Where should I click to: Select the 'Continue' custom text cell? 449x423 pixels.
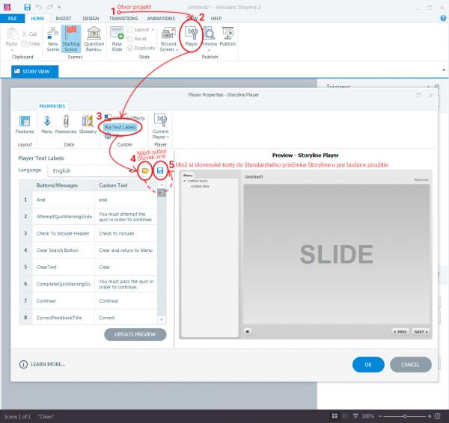coord(126,301)
